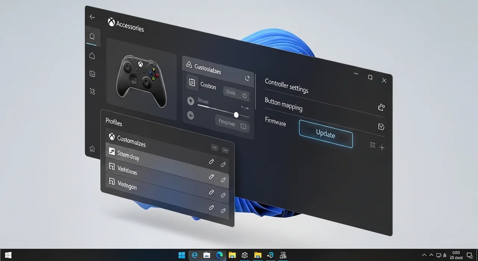
Task: Edit the Vedngon profile using the pencil icon
Action: tap(211, 192)
